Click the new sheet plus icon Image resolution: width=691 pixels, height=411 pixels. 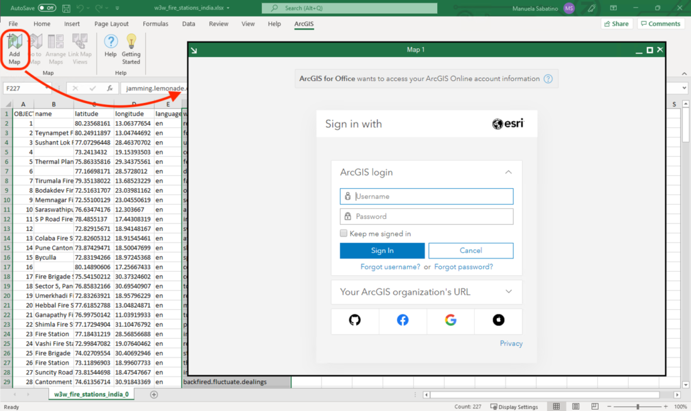(x=154, y=394)
